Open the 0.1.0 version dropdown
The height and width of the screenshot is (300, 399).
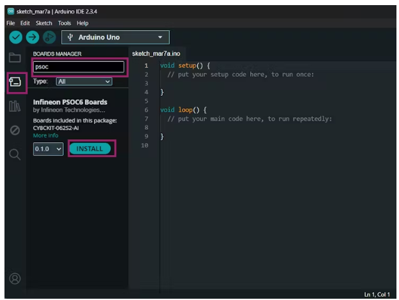tap(49, 149)
